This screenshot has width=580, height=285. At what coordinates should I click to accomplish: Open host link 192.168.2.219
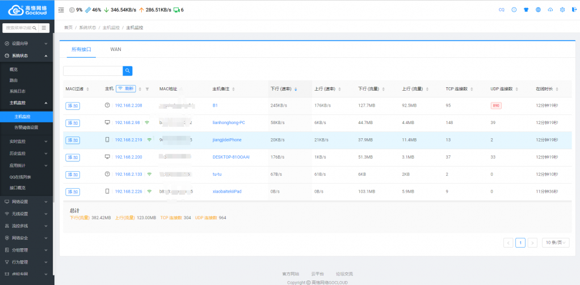(128, 140)
